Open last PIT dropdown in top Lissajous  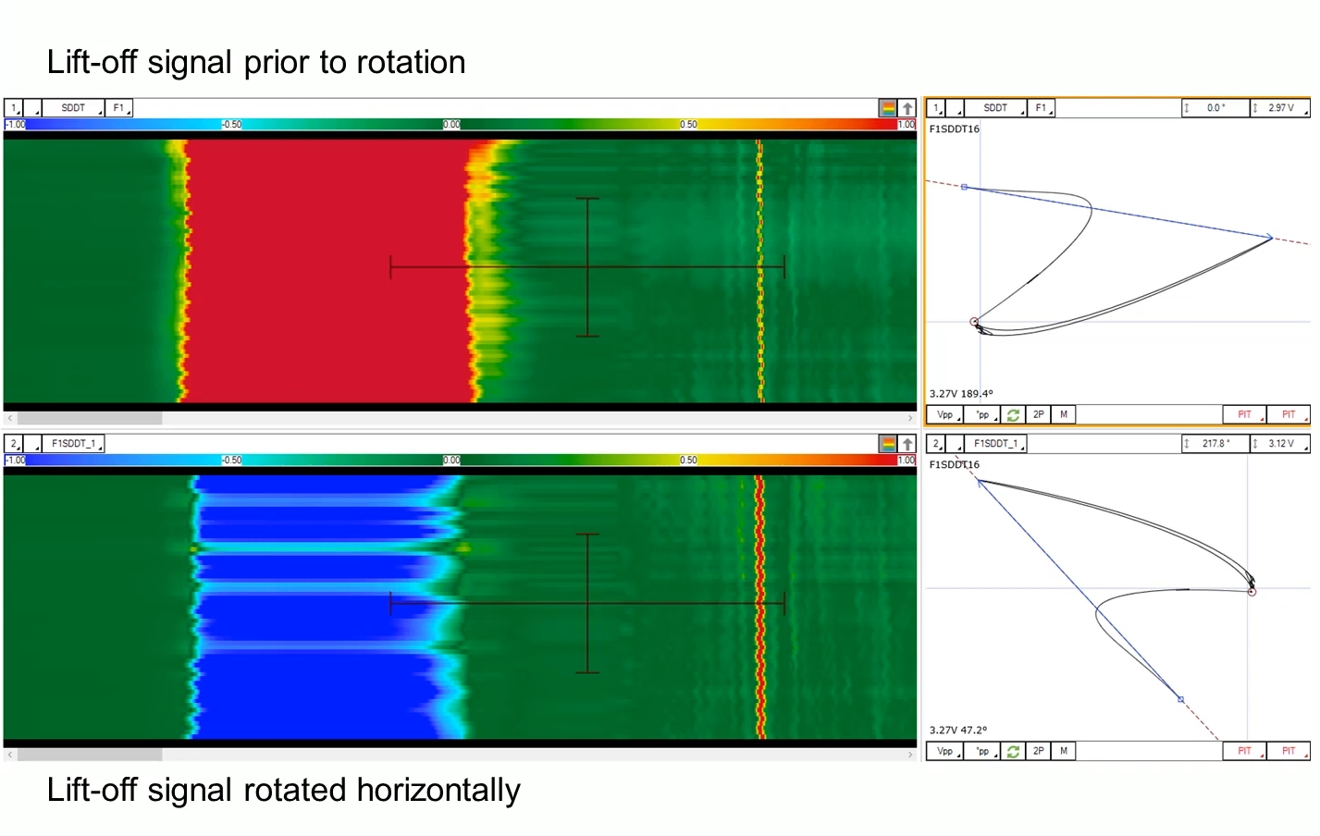[x=1289, y=415]
